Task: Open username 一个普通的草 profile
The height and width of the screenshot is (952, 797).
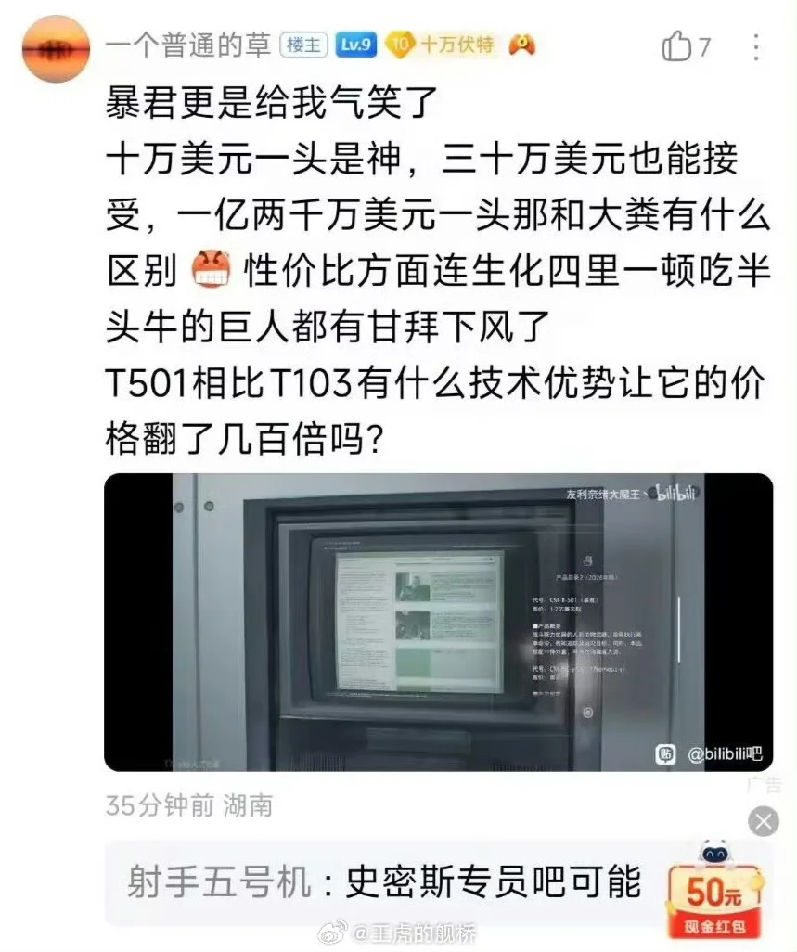Action: point(187,45)
